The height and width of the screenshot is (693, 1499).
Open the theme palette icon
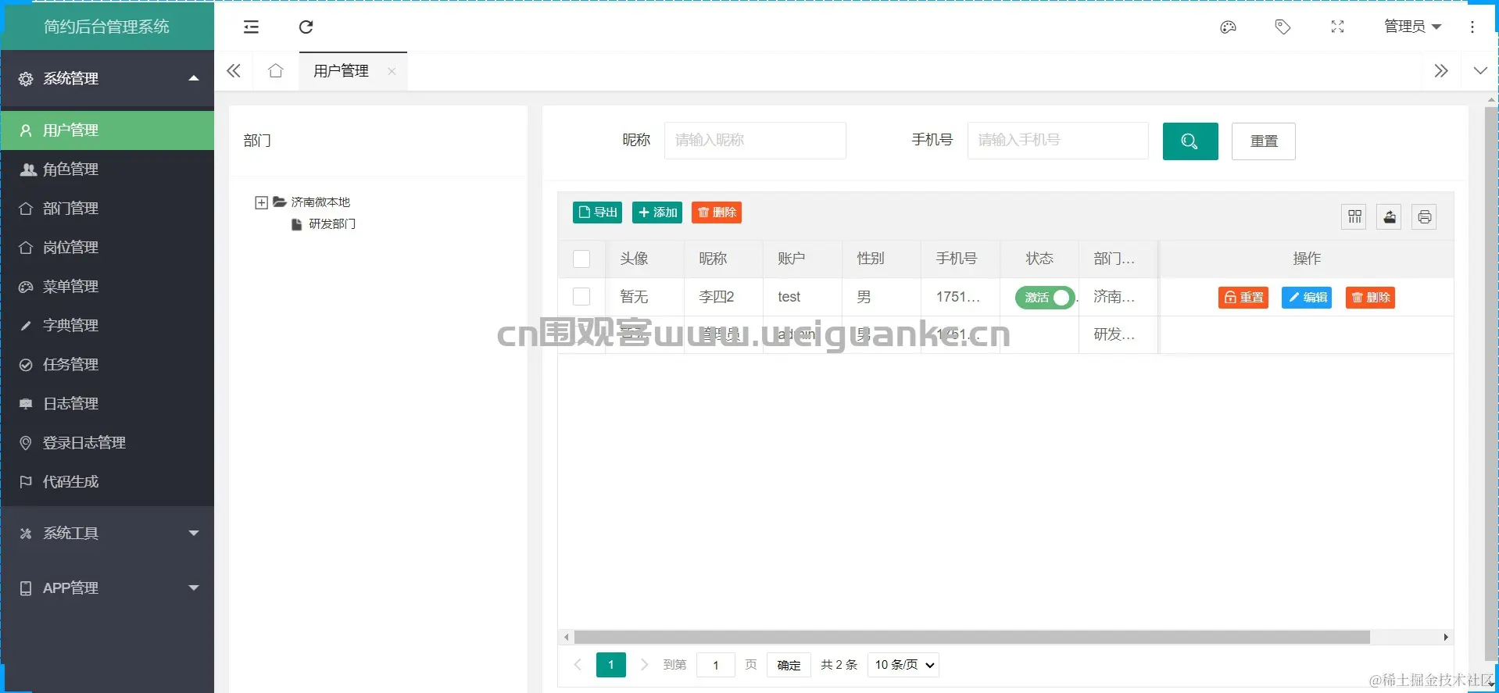pos(1228,27)
